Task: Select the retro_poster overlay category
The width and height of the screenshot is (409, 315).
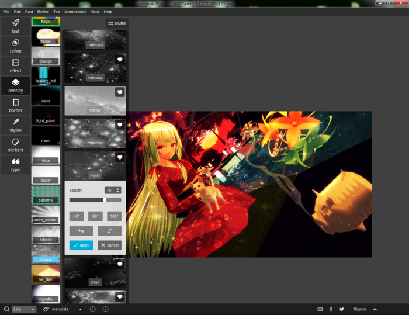Action: 46,215
